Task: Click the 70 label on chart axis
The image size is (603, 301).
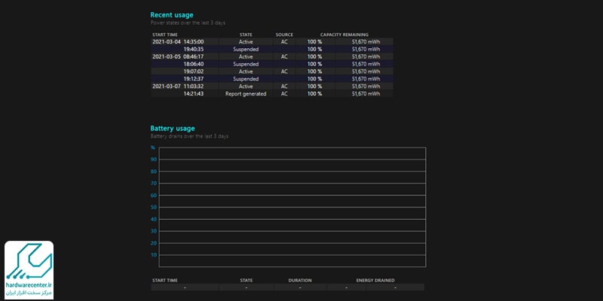Action: tap(154, 184)
